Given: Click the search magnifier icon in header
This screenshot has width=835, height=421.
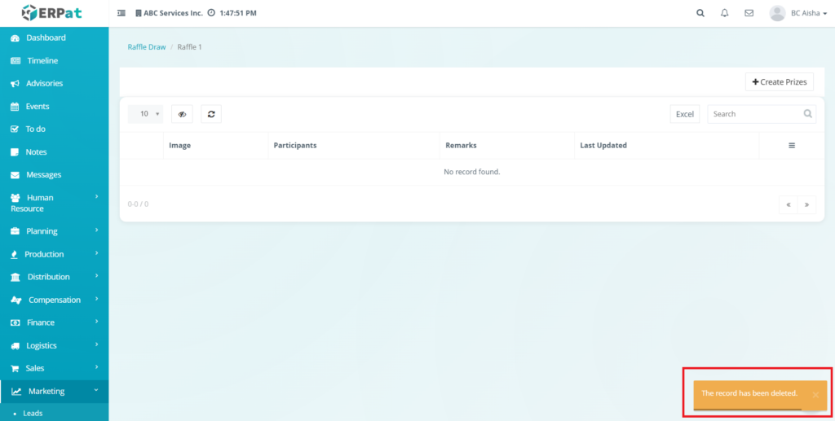Looking at the screenshot, I should point(700,13).
